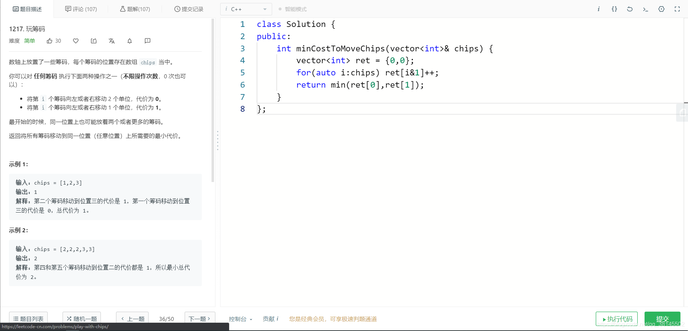
Task: Click the editor info icon
Action: (x=599, y=9)
